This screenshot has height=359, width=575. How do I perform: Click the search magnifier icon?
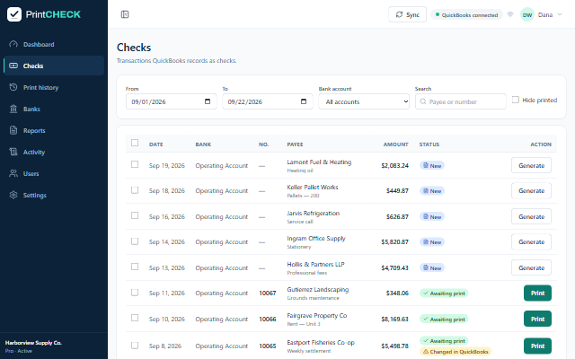423,101
